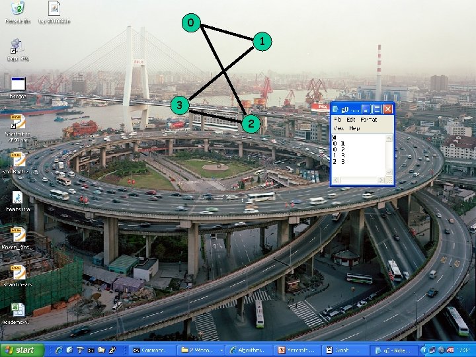Click Notepad horizontal scrollbar right arrow

point(381,180)
